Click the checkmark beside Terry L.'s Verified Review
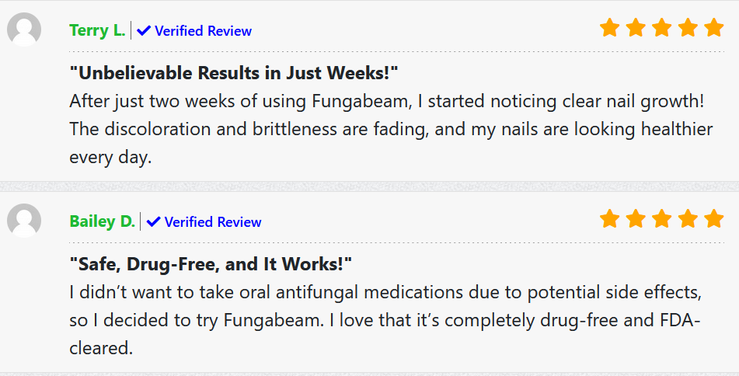The image size is (739, 376). click(144, 31)
